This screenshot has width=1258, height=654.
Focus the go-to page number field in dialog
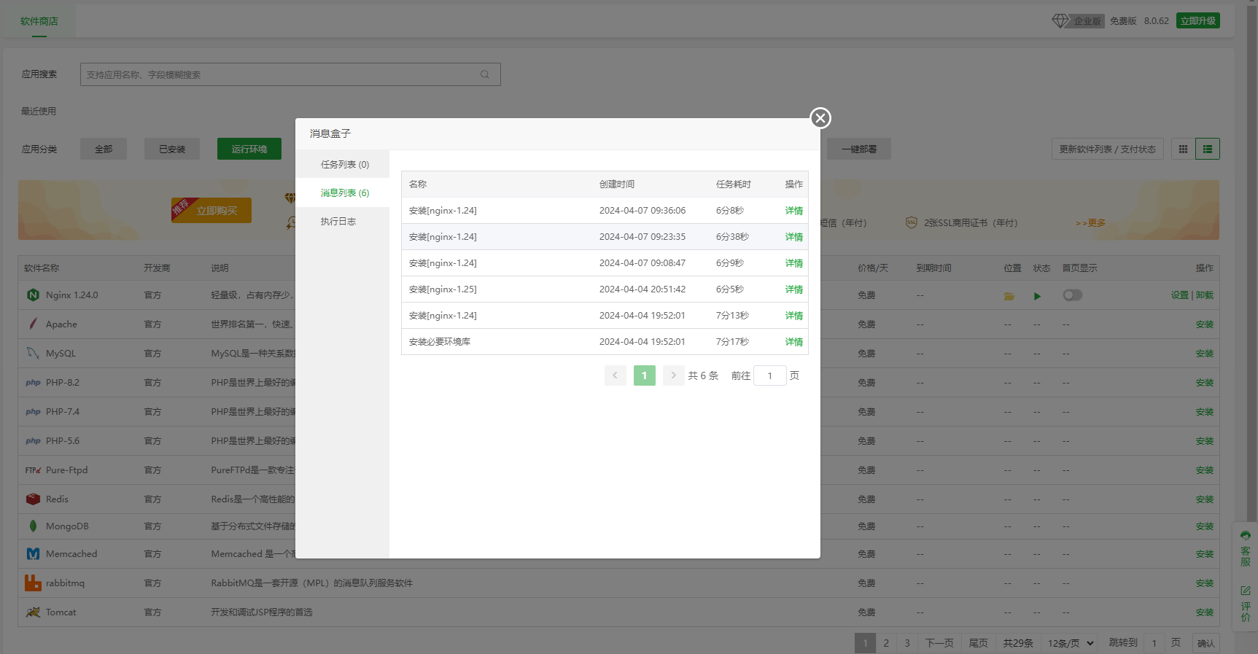click(x=769, y=375)
